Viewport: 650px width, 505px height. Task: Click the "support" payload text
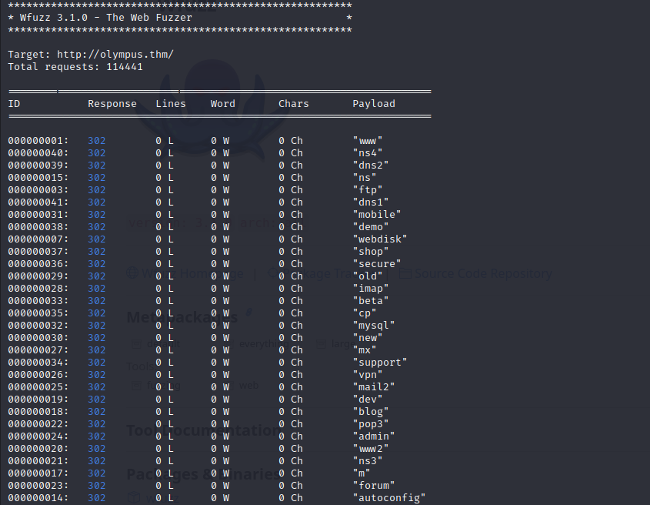[x=380, y=363]
